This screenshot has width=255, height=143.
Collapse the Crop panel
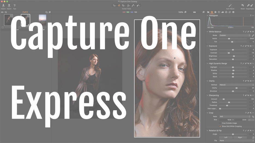pyautogui.click(x=207, y=113)
